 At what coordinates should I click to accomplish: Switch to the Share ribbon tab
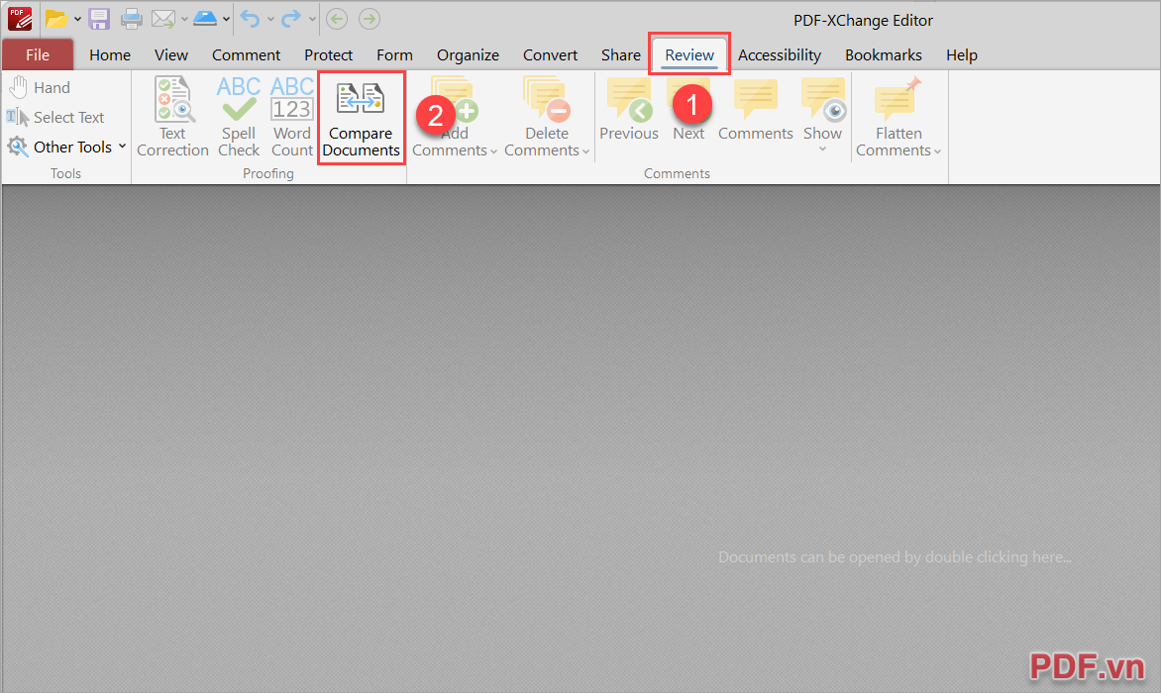point(620,54)
